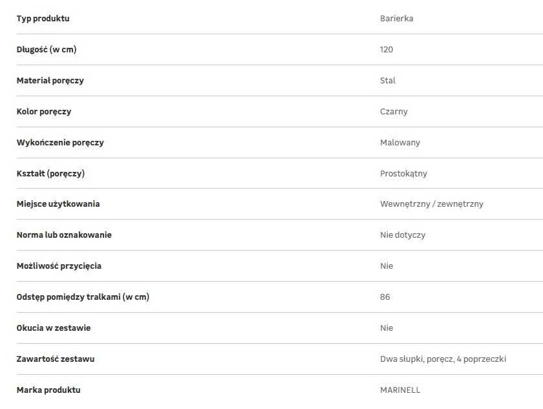Click the "Miejsce użytkowania" label
This screenshot has width=543, height=409.
[x=58, y=204]
